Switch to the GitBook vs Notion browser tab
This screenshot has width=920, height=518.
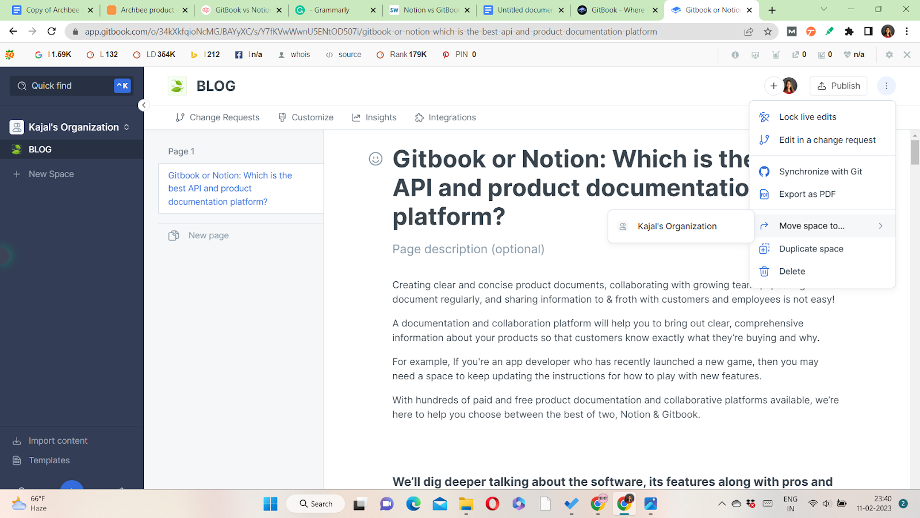point(240,10)
